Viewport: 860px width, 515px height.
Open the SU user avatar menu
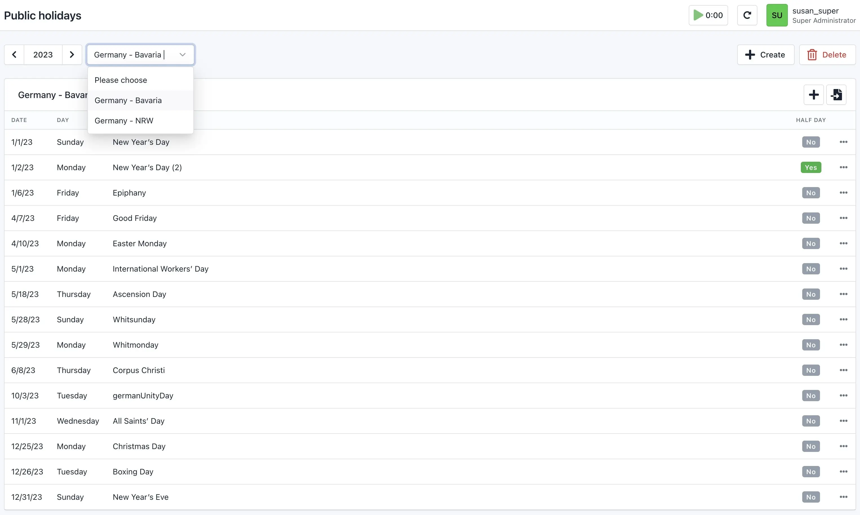click(x=777, y=15)
